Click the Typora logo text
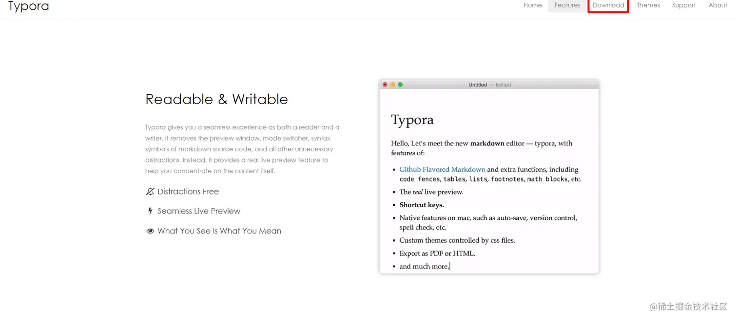This screenshot has height=321, width=737. pyautogui.click(x=28, y=6)
